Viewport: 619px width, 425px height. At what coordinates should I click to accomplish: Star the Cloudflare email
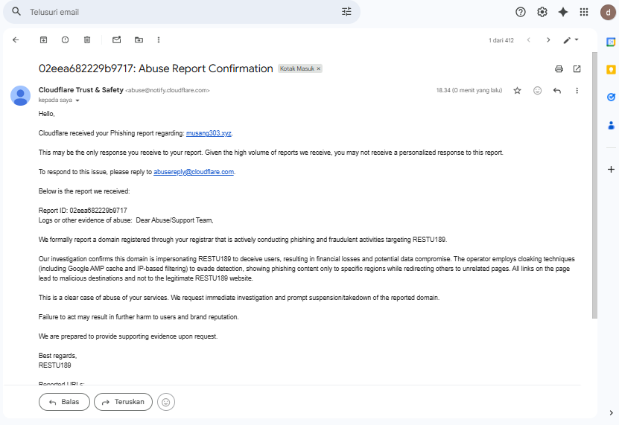pyautogui.click(x=517, y=91)
